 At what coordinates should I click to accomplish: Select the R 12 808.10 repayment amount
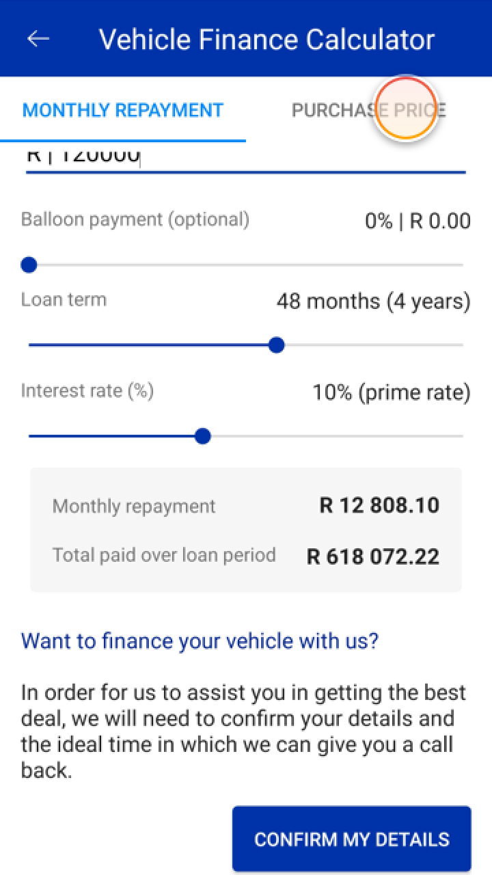[379, 506]
